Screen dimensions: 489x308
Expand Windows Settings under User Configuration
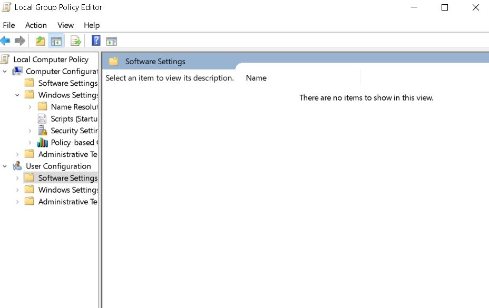pyautogui.click(x=17, y=190)
